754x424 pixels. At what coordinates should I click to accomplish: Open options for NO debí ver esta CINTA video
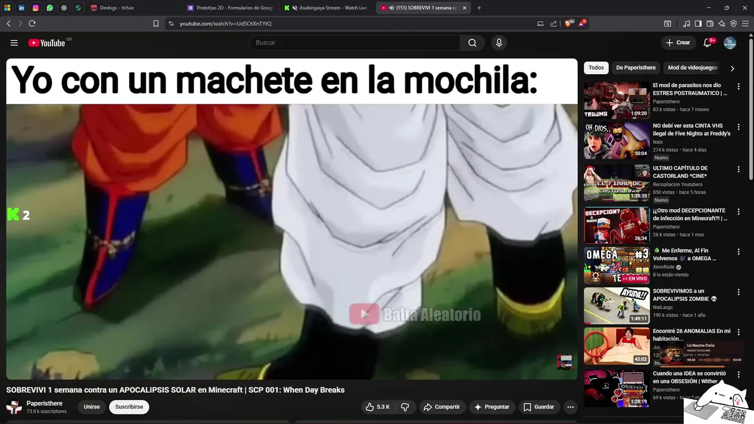coord(738,127)
